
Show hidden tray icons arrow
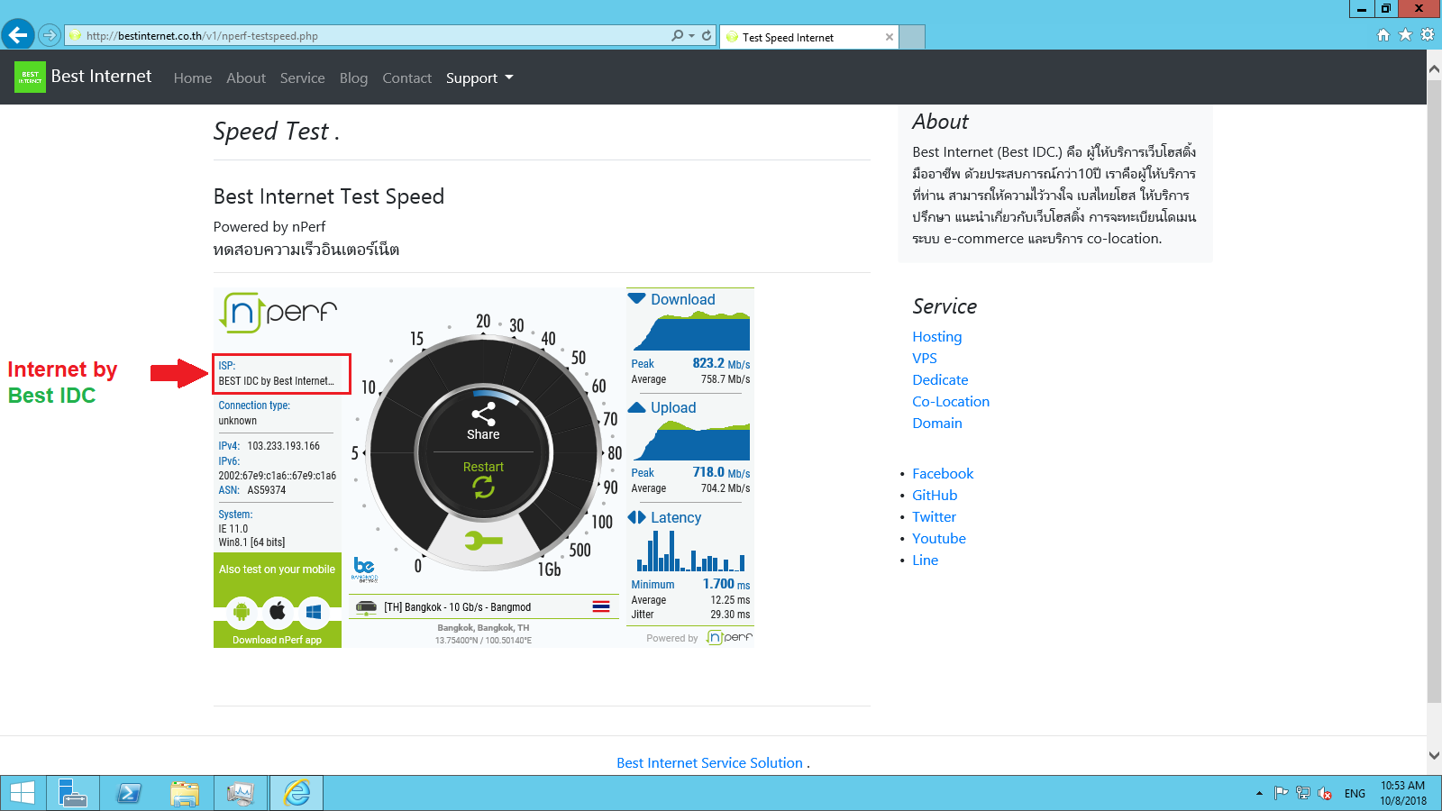[x=1259, y=793]
